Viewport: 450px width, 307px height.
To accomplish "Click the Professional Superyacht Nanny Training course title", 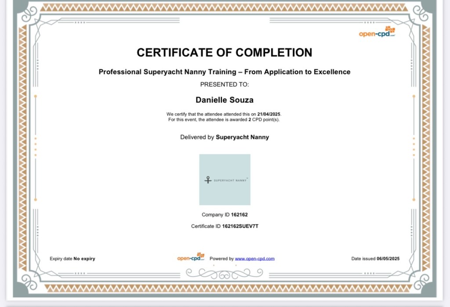I will coord(225,72).
